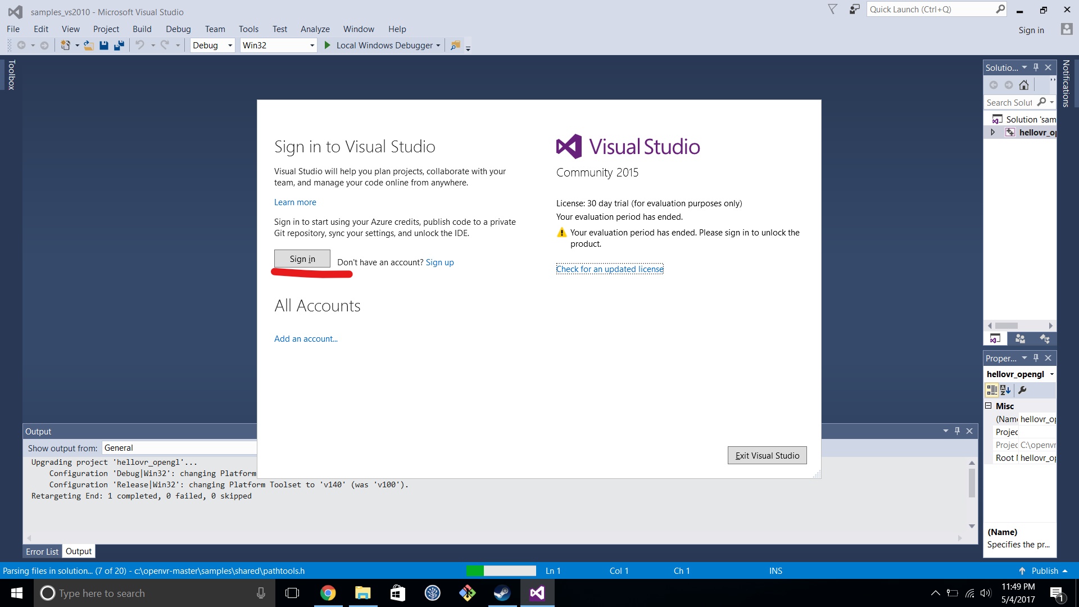The height and width of the screenshot is (607, 1079).
Task: Switch to Class View tab icon
Action: click(1045, 338)
